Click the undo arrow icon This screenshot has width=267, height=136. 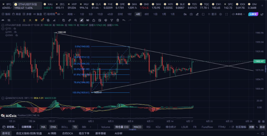click(x=124, y=20)
